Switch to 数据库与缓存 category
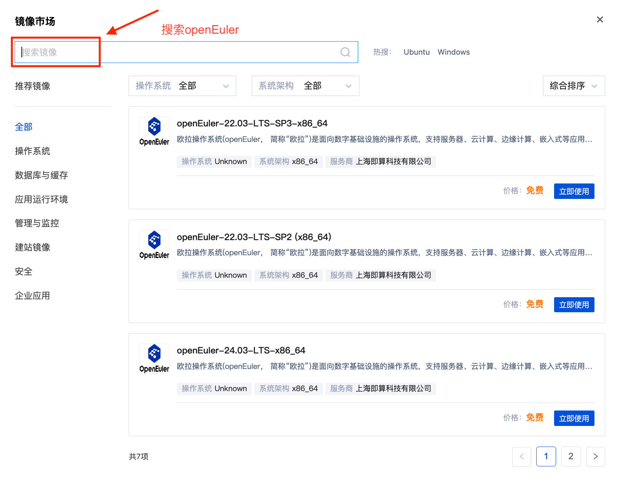619x485 pixels. 42,175
